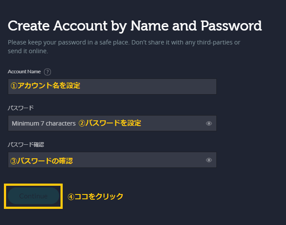Click the 'Please keep your password' notice text

point(69,42)
